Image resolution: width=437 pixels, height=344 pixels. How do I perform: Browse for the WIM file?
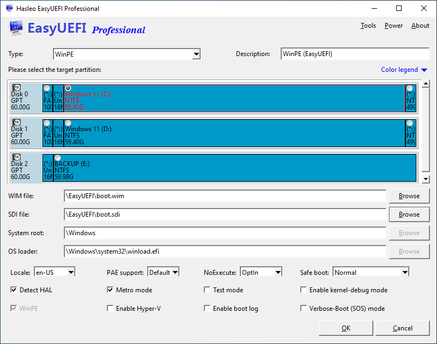point(409,196)
